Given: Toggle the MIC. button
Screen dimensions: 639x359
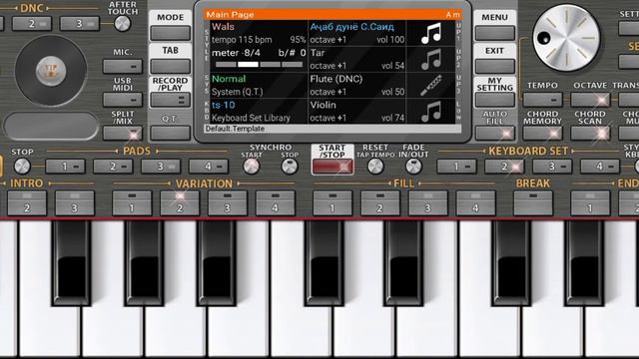Looking at the screenshot, I should (123, 67).
